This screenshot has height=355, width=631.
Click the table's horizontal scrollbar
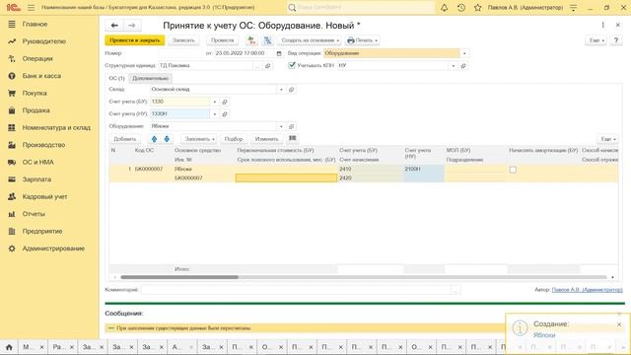pyautogui.click(x=179, y=277)
